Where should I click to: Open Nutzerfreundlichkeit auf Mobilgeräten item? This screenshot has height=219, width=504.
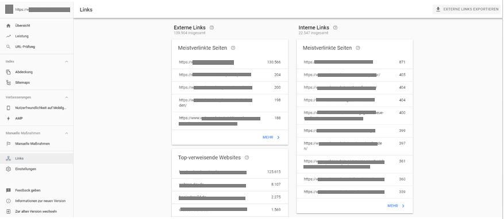36,108
